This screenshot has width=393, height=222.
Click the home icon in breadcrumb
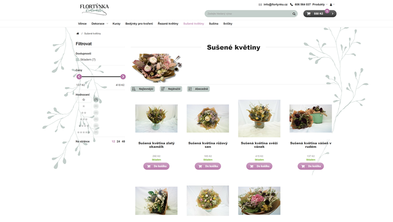78,33
